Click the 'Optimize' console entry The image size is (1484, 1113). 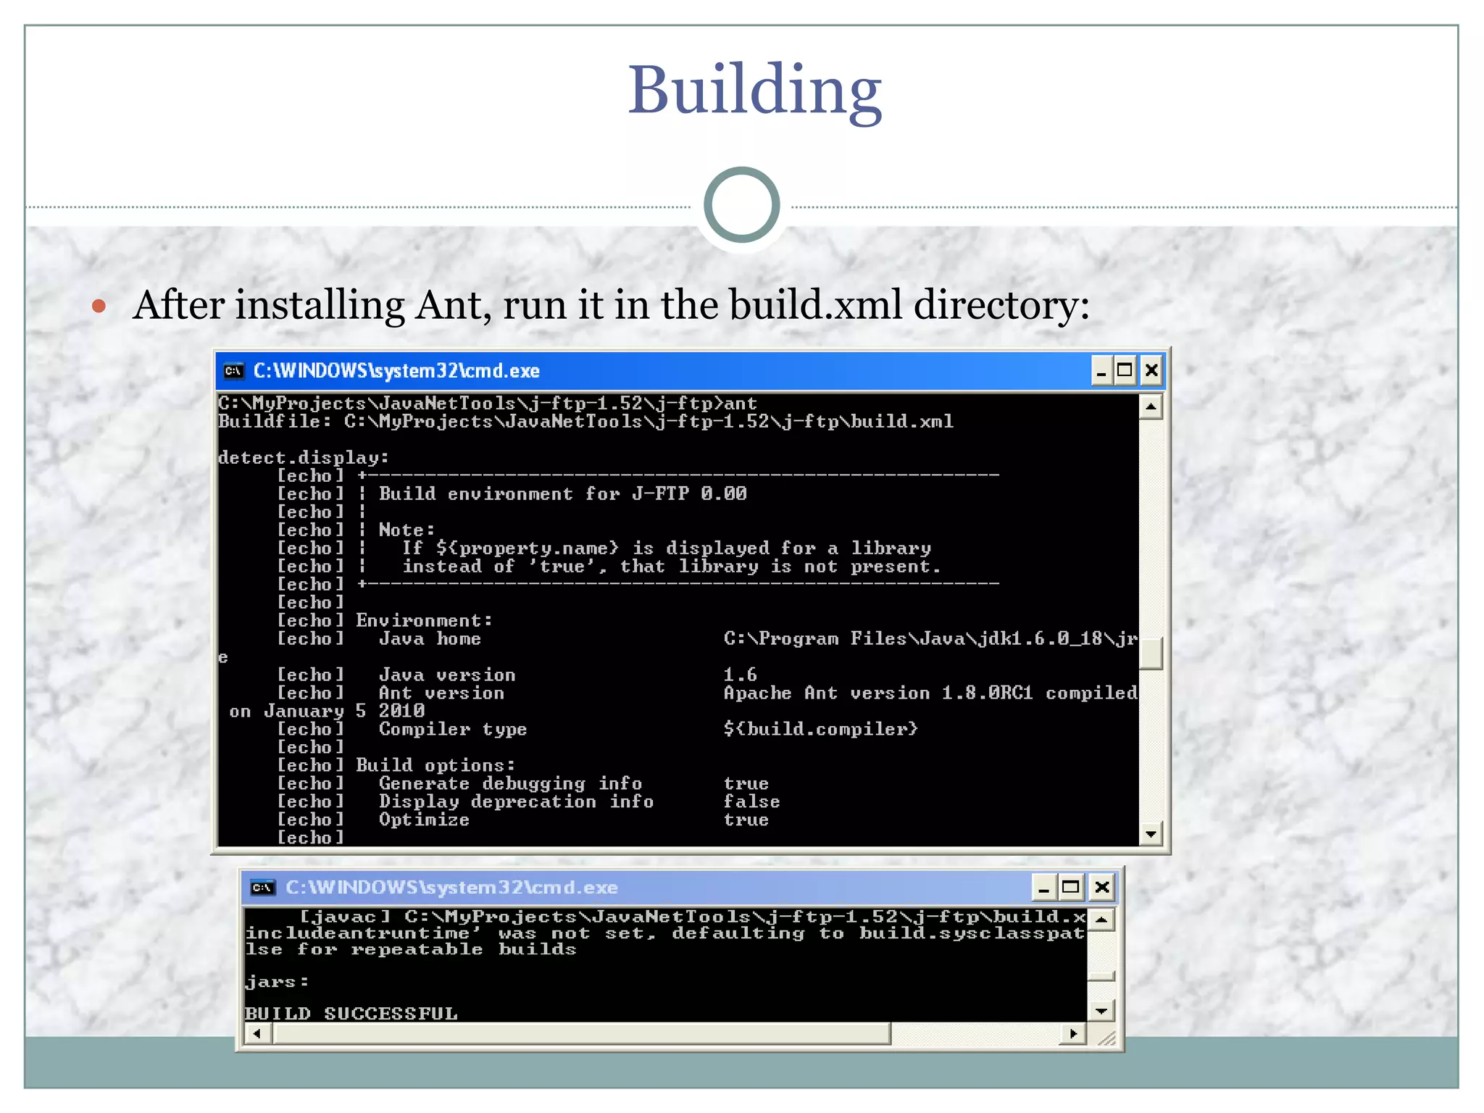(x=424, y=820)
